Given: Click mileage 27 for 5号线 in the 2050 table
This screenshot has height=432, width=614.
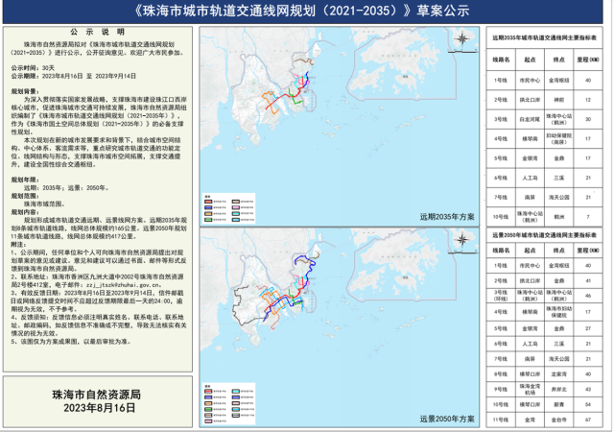Looking at the screenshot, I should pyautogui.click(x=588, y=328).
